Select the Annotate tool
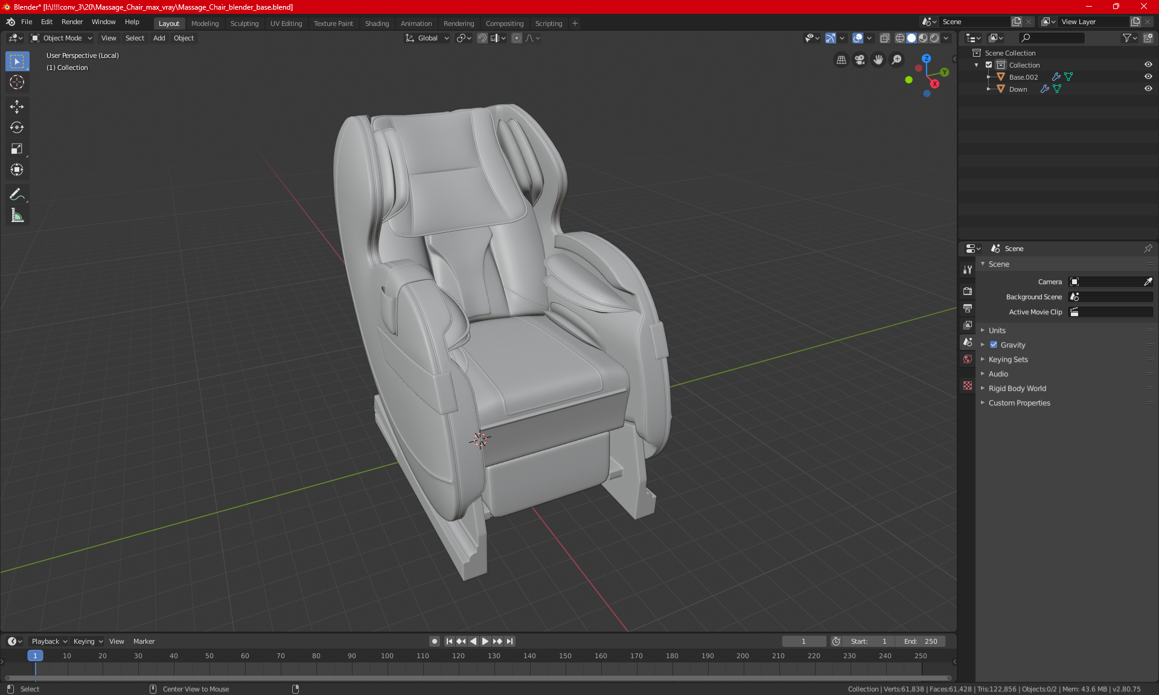 [x=17, y=194]
